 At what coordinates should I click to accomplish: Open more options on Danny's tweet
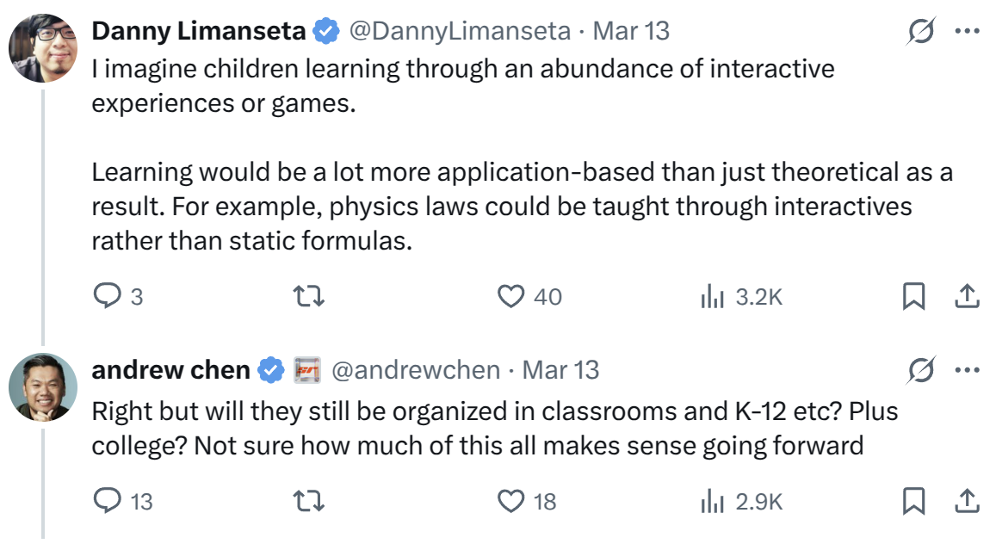(968, 32)
